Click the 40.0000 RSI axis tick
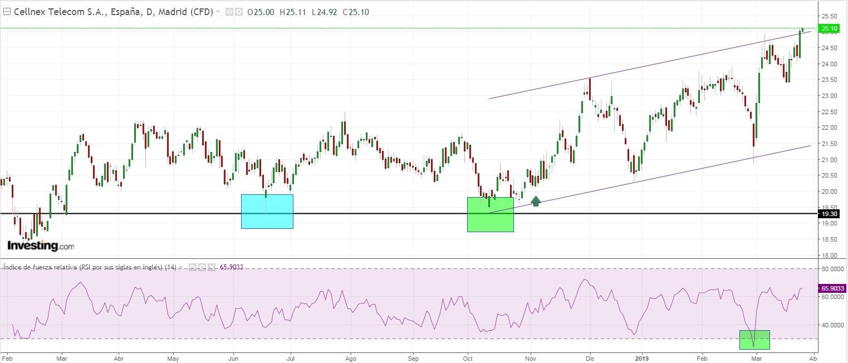 [x=832, y=325]
